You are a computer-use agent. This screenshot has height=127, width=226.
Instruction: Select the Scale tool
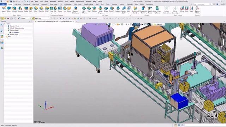pyautogui.click(x=191, y=9)
